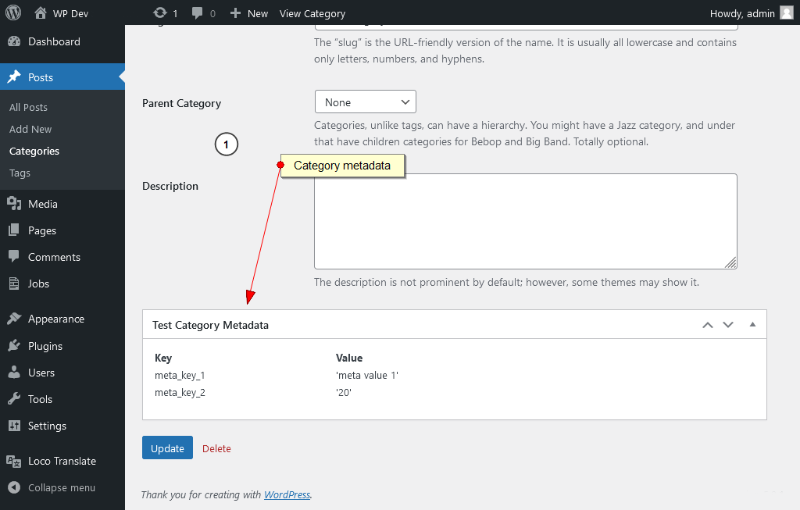Toggle the Test Category Metadata panel closed
The image size is (800, 510).
(x=752, y=323)
